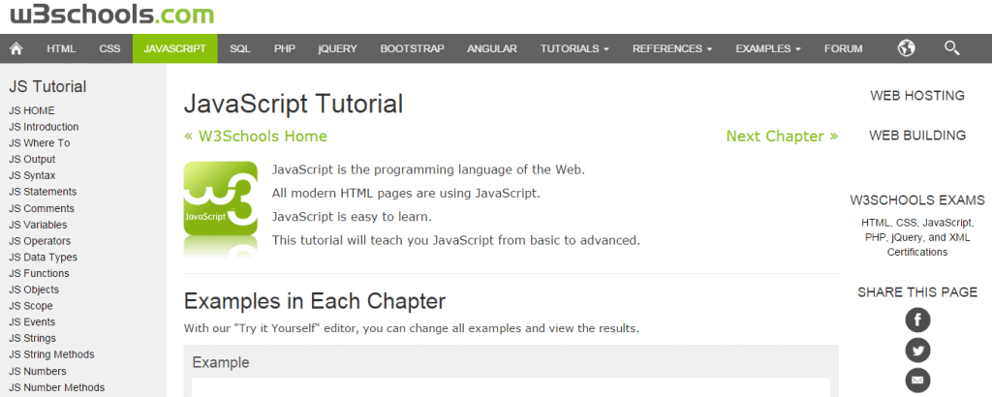Click the 'Example' box label
The height and width of the screenshot is (397, 992).
point(221,362)
